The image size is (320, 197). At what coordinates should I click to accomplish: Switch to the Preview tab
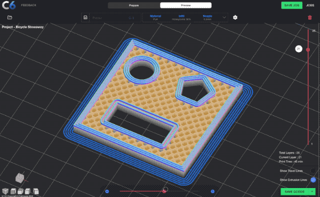[186, 5]
